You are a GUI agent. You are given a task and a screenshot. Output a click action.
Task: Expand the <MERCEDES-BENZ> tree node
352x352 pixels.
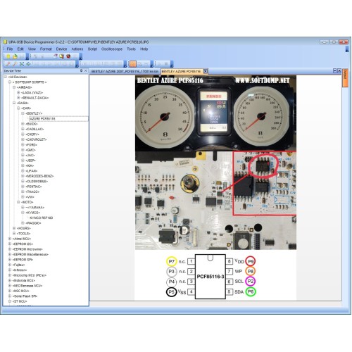click(x=23, y=176)
